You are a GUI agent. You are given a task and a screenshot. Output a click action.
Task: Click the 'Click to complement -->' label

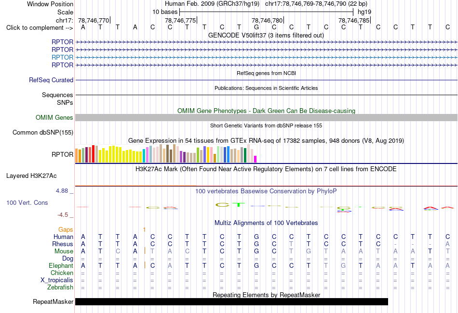pyautogui.click(x=40, y=28)
